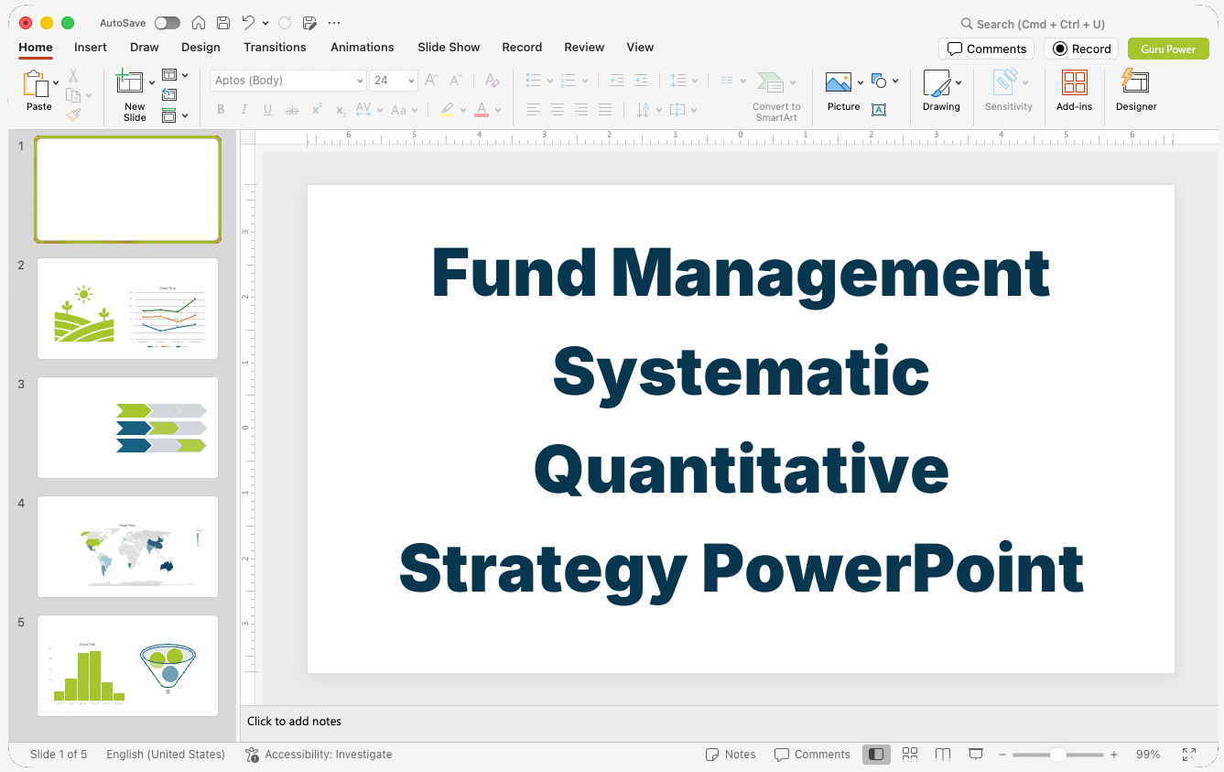1224x772 pixels.
Task: Click the Undo arrow icon
Action: (x=249, y=23)
